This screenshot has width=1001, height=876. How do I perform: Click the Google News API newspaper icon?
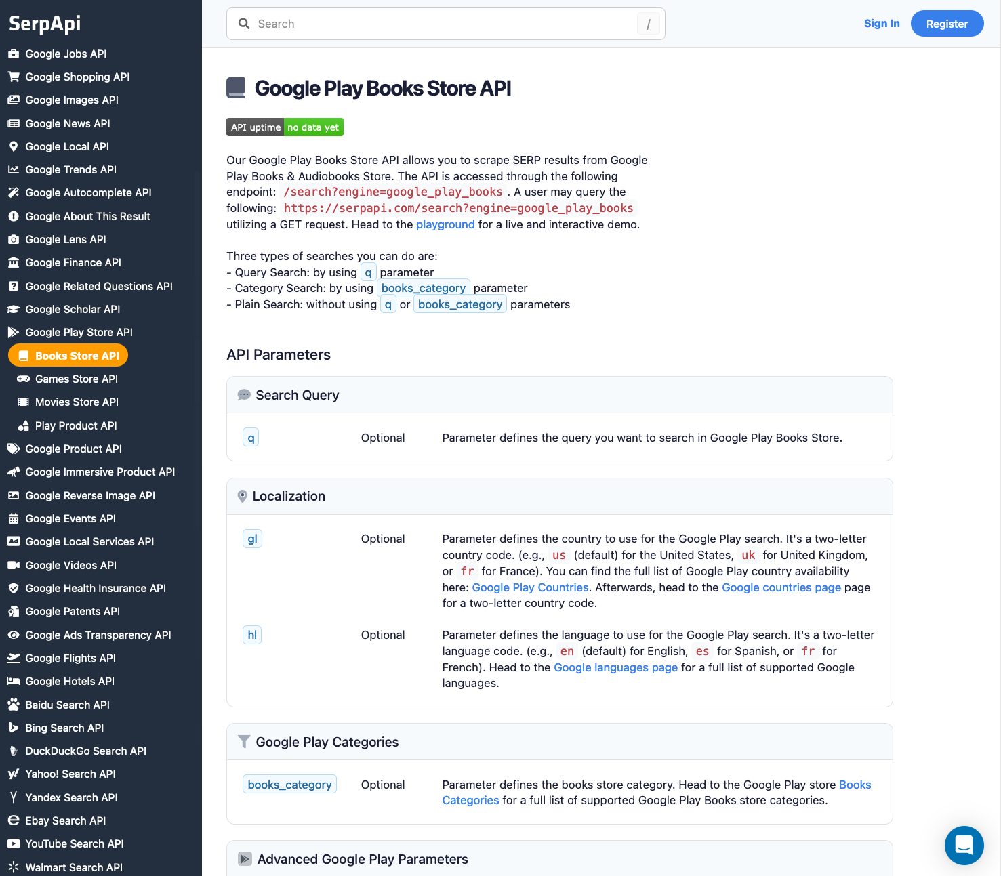click(x=14, y=123)
